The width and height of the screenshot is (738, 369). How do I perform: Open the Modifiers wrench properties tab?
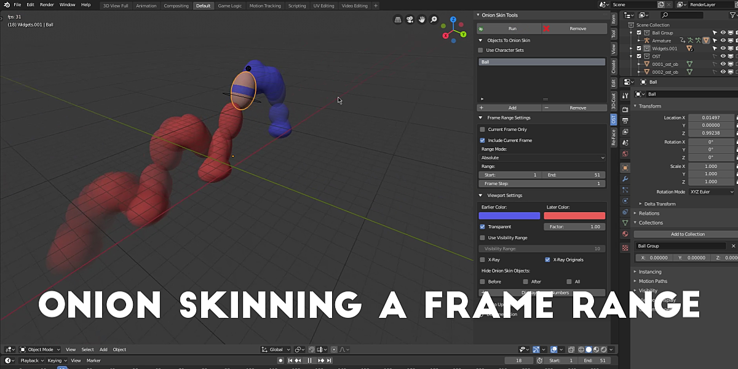(625, 179)
